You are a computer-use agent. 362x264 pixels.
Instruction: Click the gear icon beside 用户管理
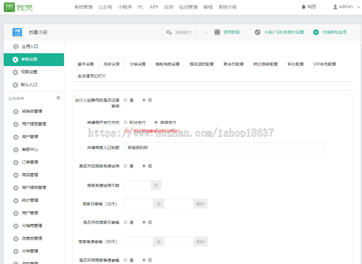16,213
